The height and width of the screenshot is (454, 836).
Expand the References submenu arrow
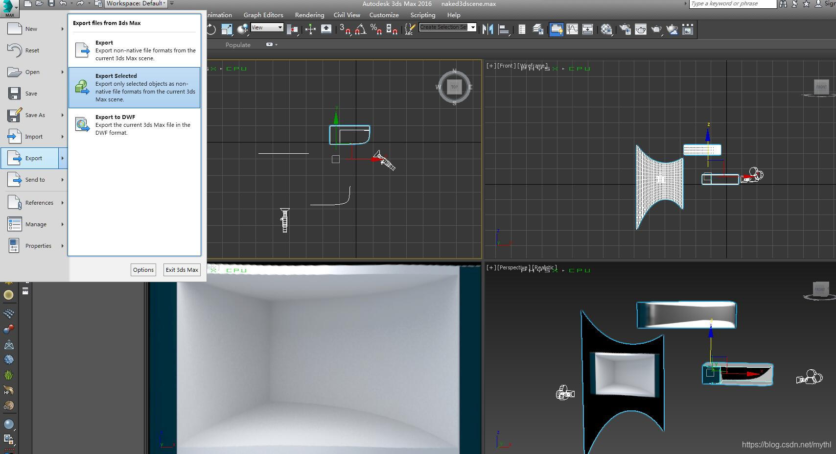pos(62,203)
